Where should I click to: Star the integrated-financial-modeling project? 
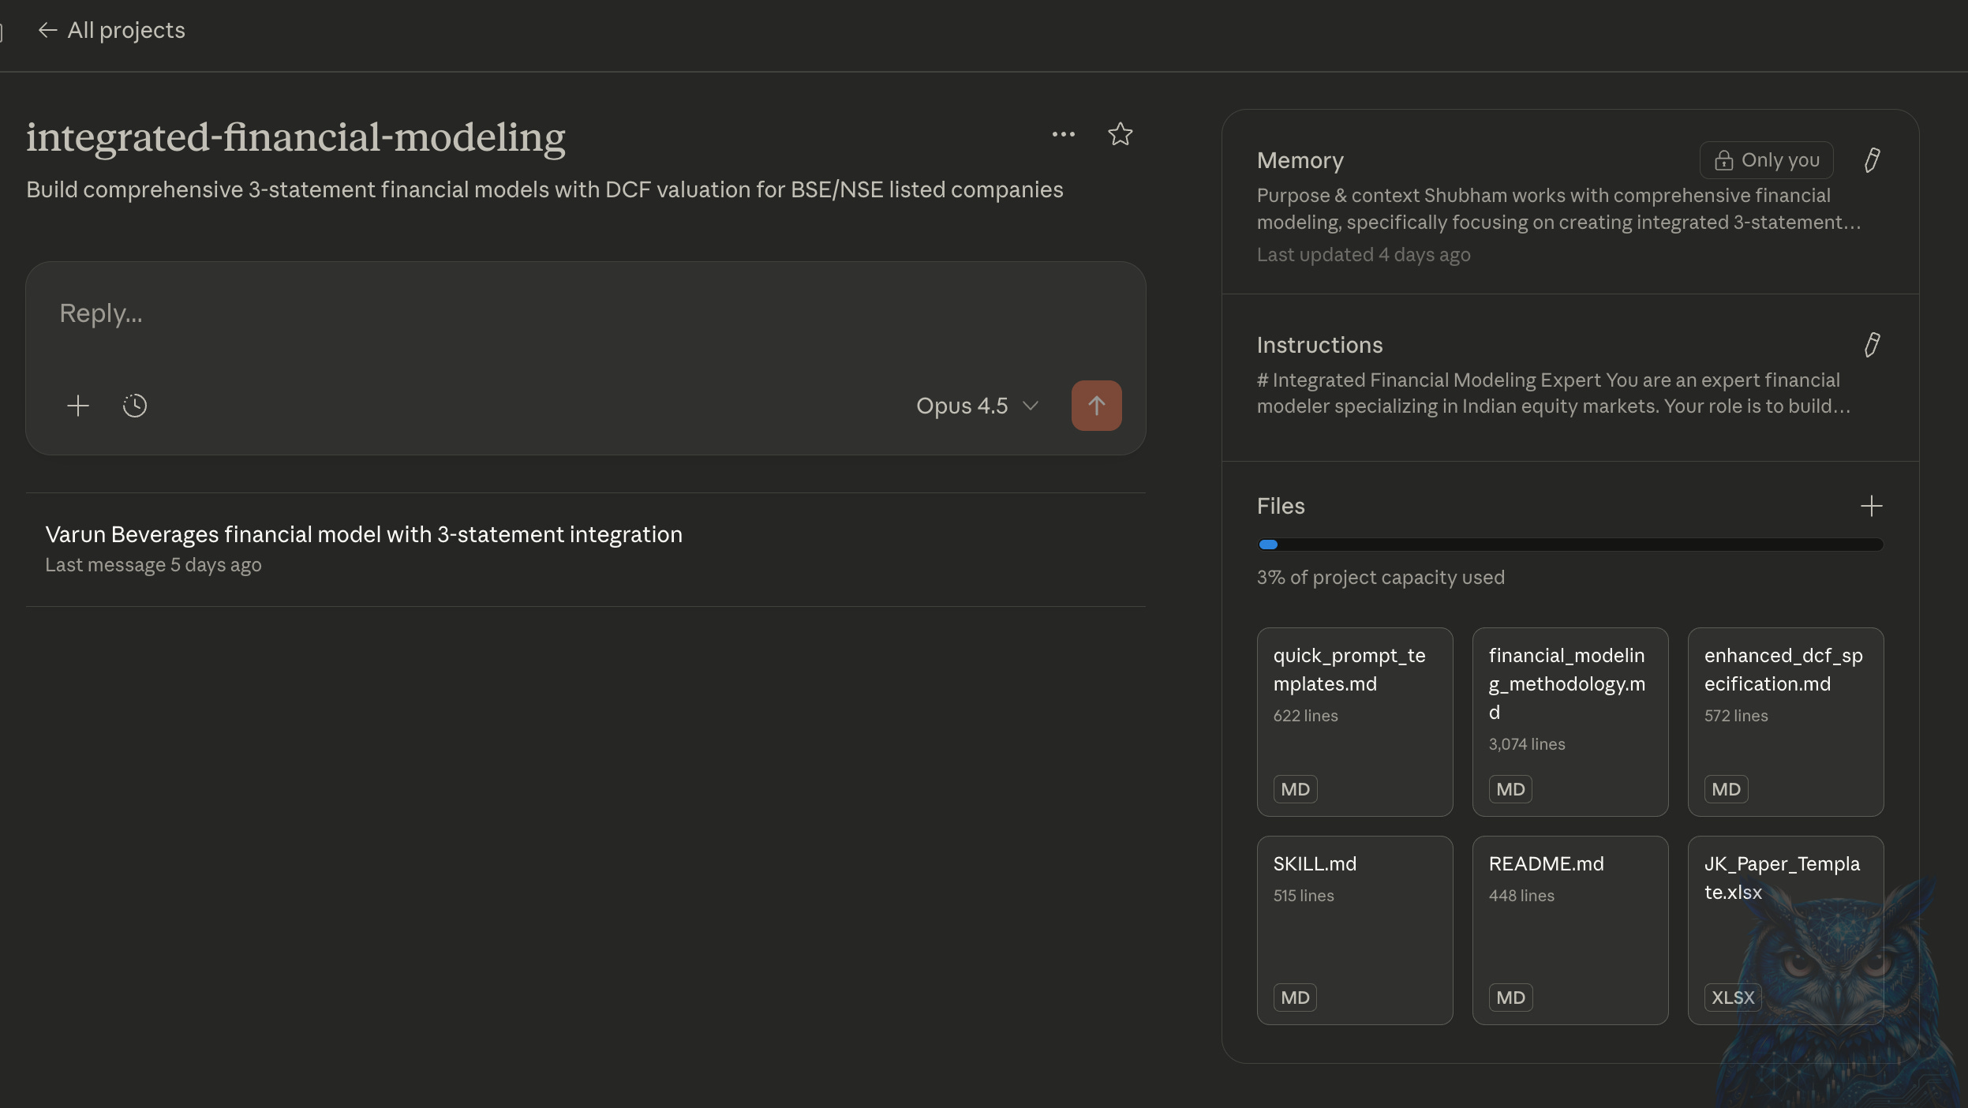click(1120, 135)
